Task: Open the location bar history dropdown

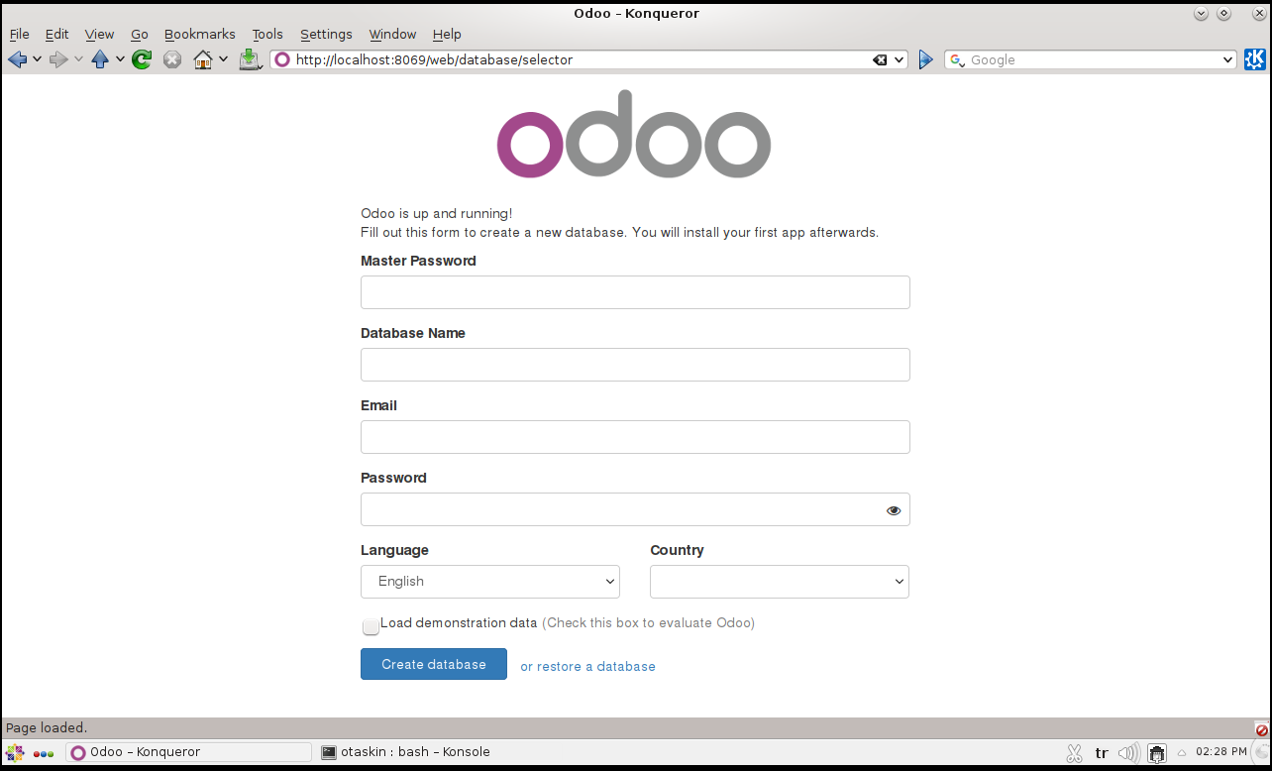Action: 900,60
